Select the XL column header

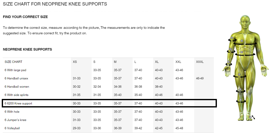click(x=157, y=62)
